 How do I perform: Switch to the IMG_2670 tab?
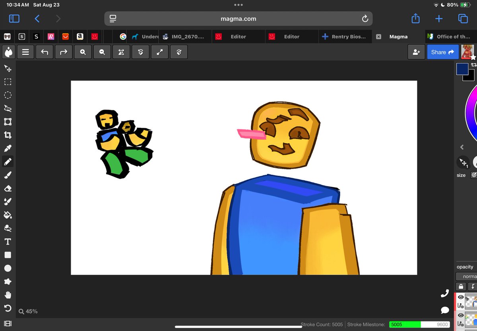185,37
